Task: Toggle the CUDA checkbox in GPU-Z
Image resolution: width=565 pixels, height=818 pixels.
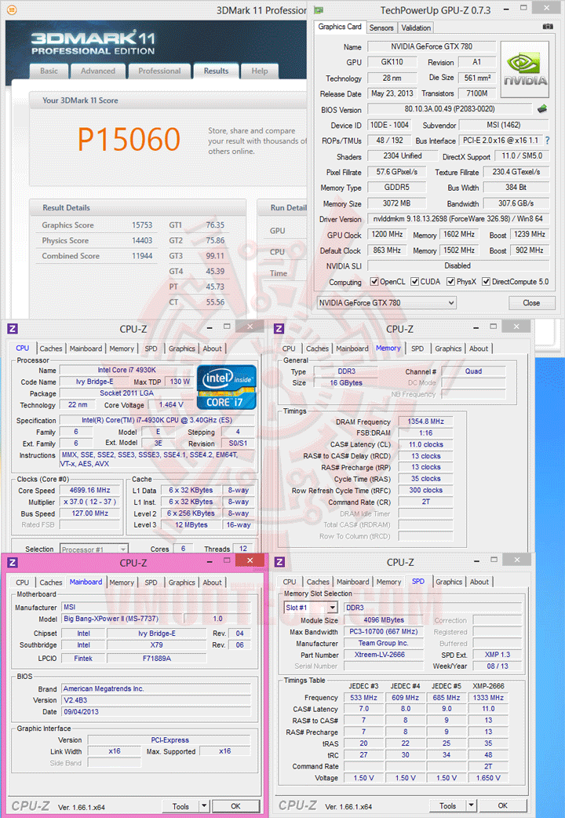Action: (415, 282)
